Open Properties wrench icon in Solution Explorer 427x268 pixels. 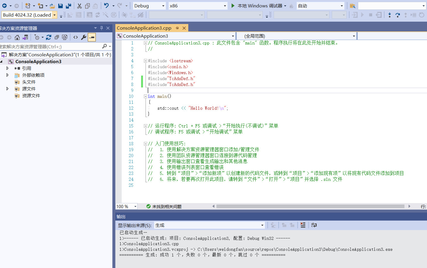(x=84, y=37)
